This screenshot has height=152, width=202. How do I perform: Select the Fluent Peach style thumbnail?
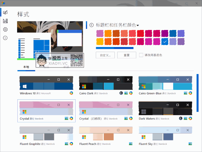click(x=106, y=133)
